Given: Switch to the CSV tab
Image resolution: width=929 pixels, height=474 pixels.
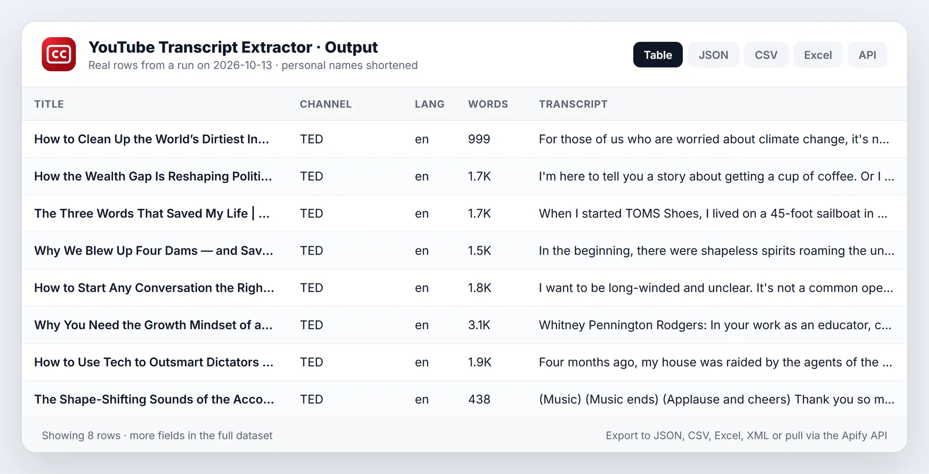Looking at the screenshot, I should (766, 55).
